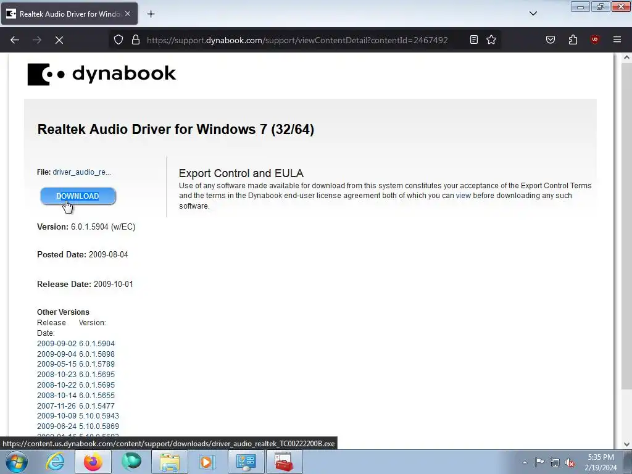Open version 2009-10-09 5.10.0.5943

coord(78,415)
